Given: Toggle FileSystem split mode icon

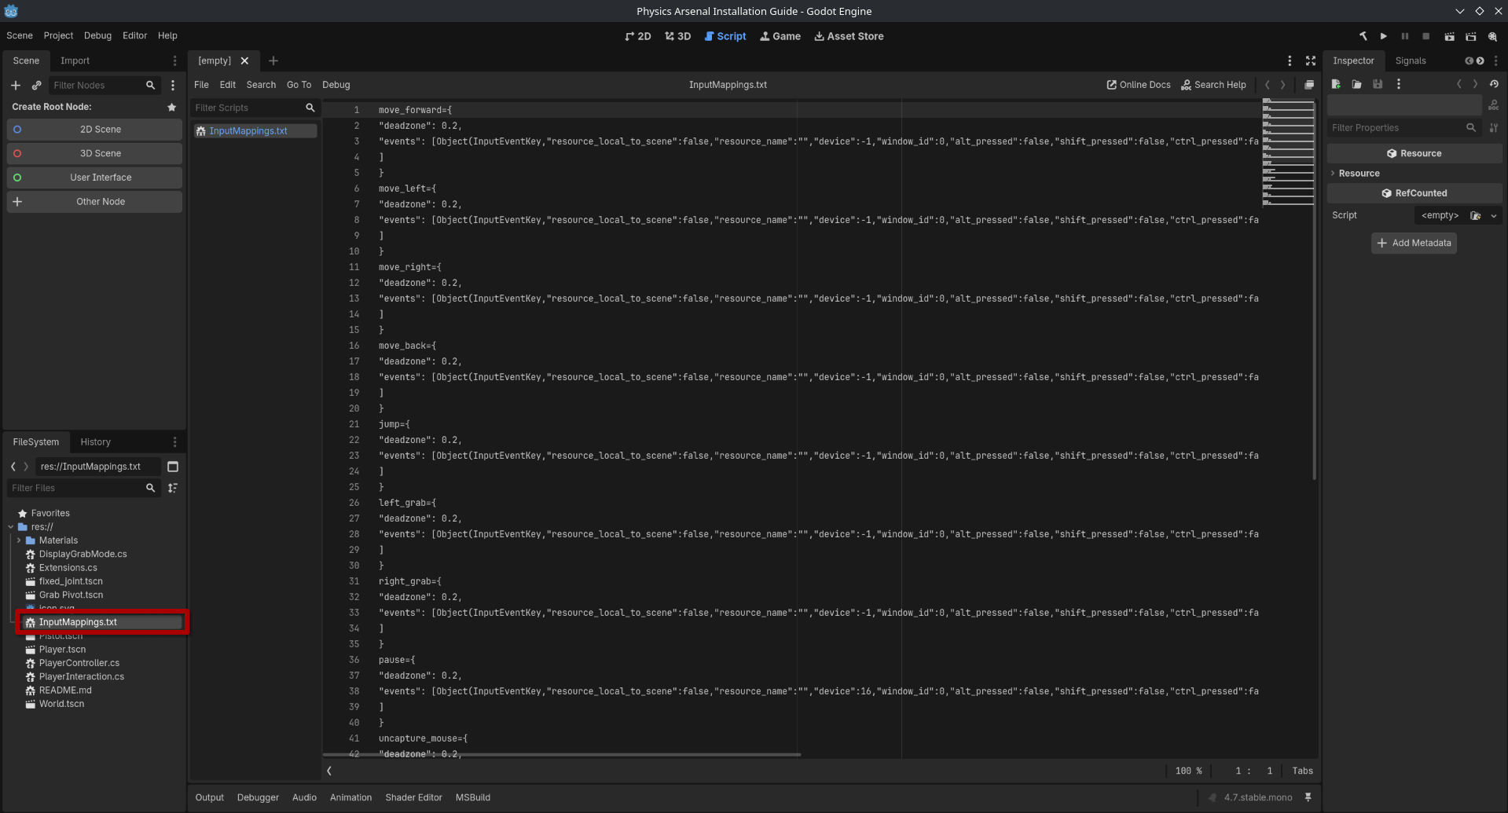Looking at the screenshot, I should [x=173, y=467].
